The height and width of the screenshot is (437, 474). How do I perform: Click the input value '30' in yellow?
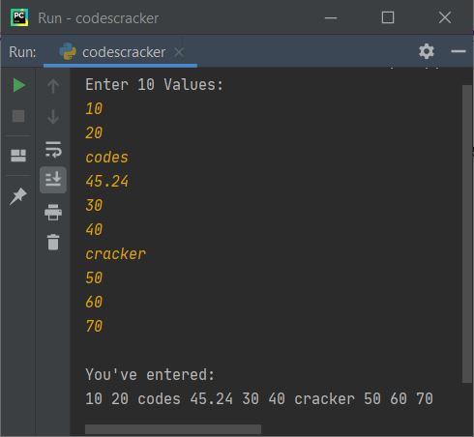(x=94, y=206)
